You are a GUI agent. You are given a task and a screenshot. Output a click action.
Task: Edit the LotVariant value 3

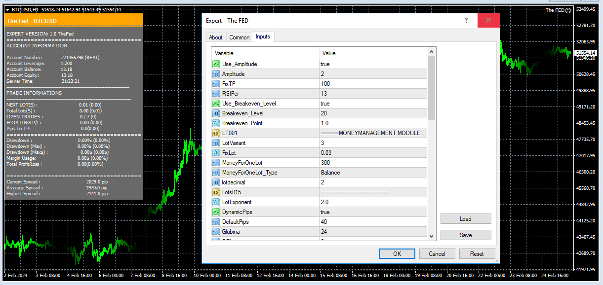373,143
